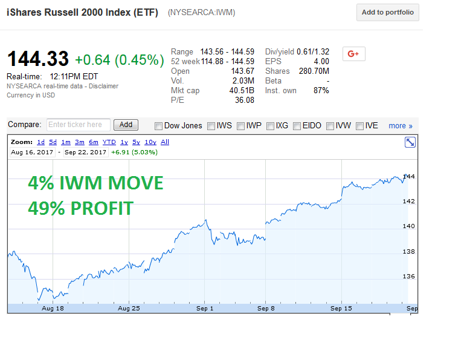Select the EIDO comparison checkbox
The image size is (467, 354).
click(x=297, y=126)
